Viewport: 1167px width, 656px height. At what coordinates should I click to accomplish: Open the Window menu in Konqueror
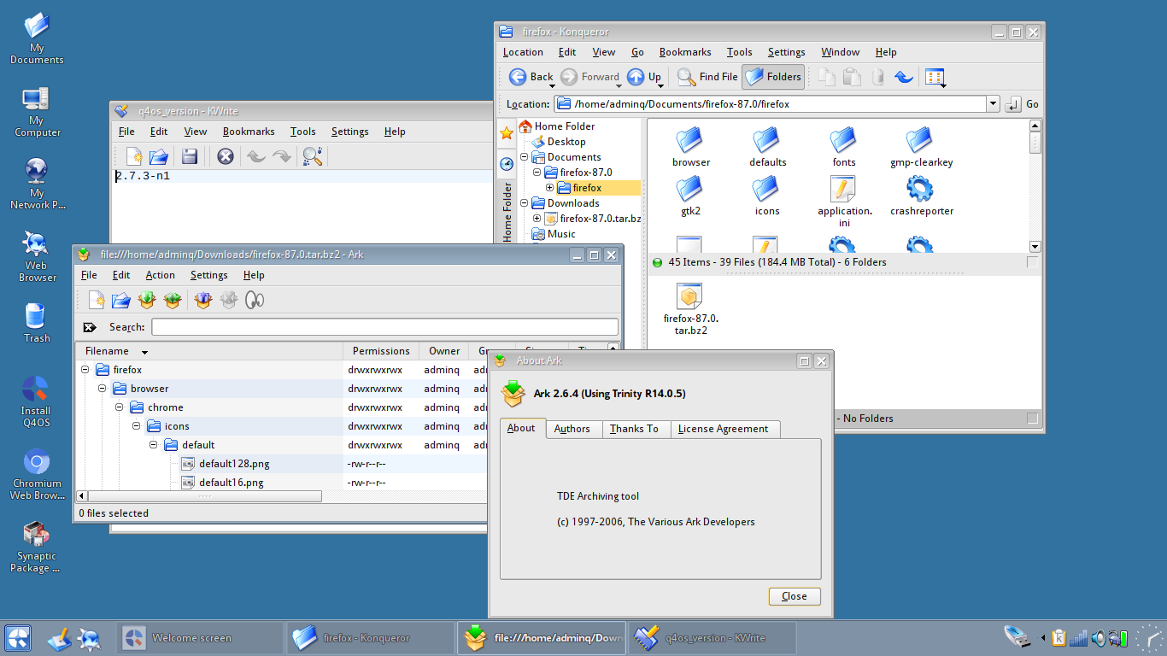point(840,52)
